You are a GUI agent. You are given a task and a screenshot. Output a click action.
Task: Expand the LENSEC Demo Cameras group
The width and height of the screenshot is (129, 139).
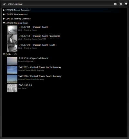pyautogui.click(x=4, y=10)
